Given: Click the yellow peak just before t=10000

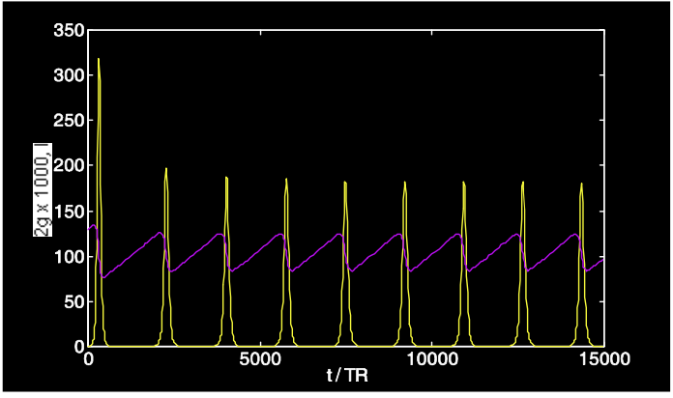Looking at the screenshot, I should pyautogui.click(x=404, y=182).
